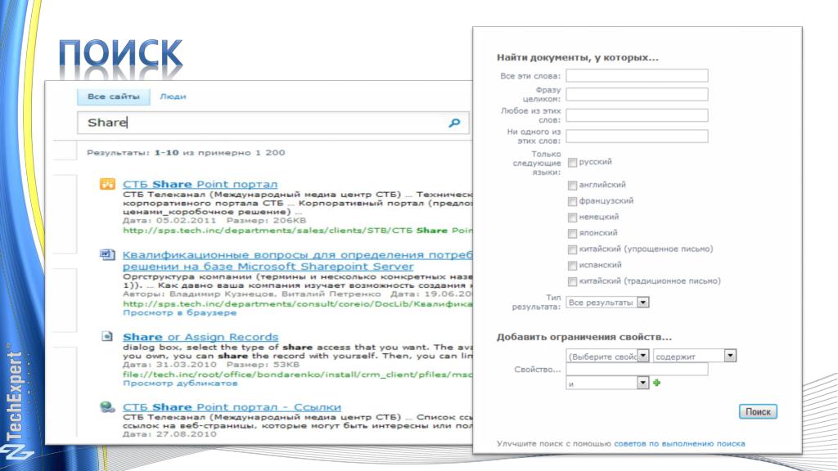This screenshot has height=471, width=838.
Task: Check the русский language checkbox
Action: pos(572,163)
